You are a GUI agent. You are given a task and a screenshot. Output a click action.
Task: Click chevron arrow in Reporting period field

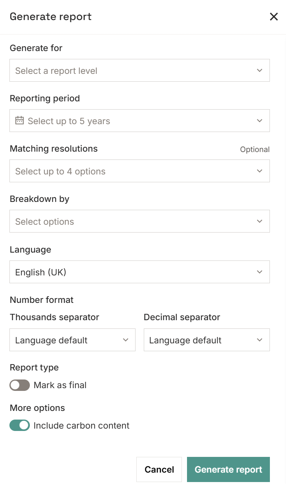point(260,121)
